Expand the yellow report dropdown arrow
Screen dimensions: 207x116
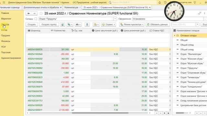(x=98, y=24)
